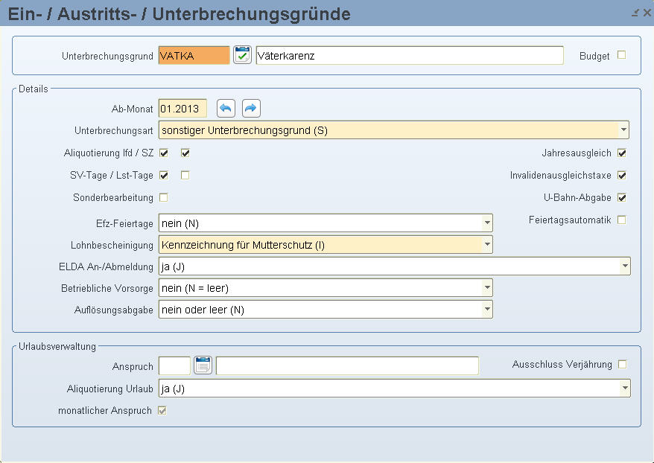The width and height of the screenshot is (654, 463).
Task: Expand the ELDA An-/Abmeldung dropdown
Action: coord(624,266)
